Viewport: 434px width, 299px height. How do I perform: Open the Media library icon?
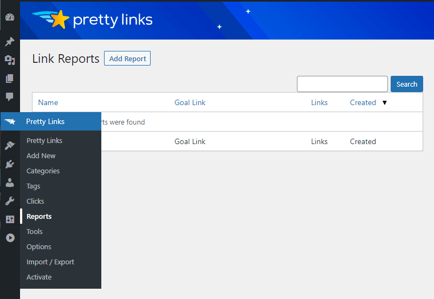(x=10, y=60)
